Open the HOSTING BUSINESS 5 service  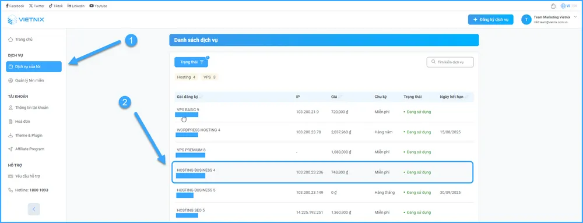(196, 190)
